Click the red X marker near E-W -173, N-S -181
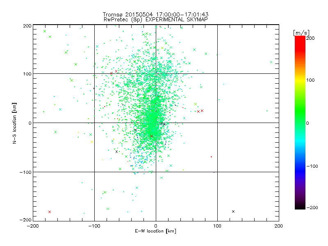 [x=50, y=212]
